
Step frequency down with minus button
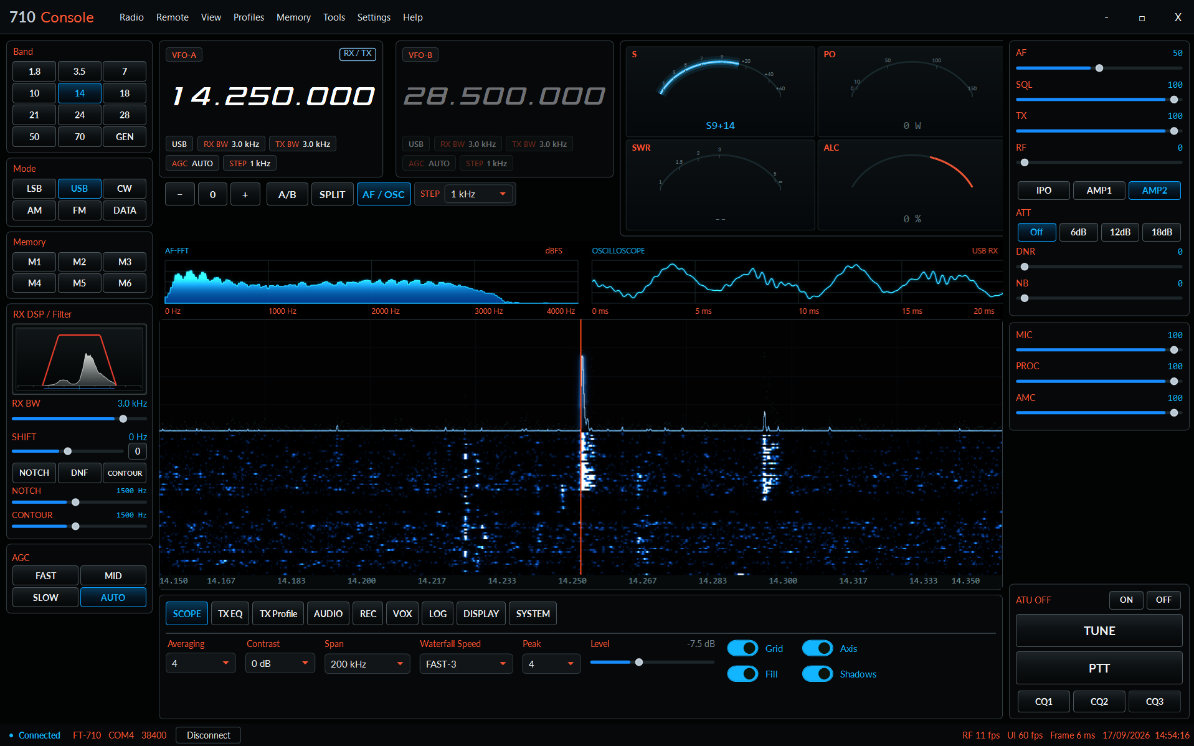click(180, 194)
